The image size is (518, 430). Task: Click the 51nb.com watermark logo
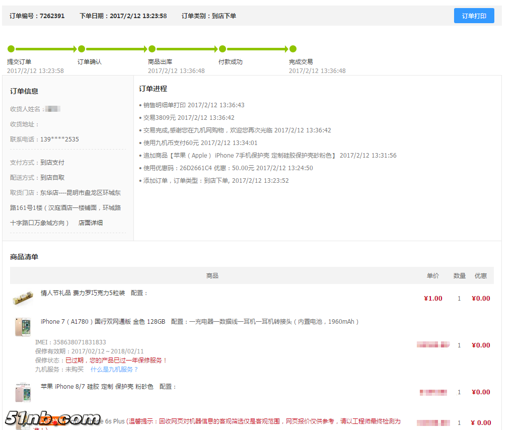[53, 418]
